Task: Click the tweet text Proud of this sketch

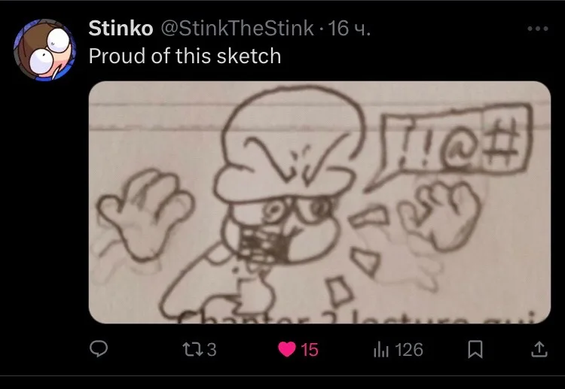Action: 185,56
